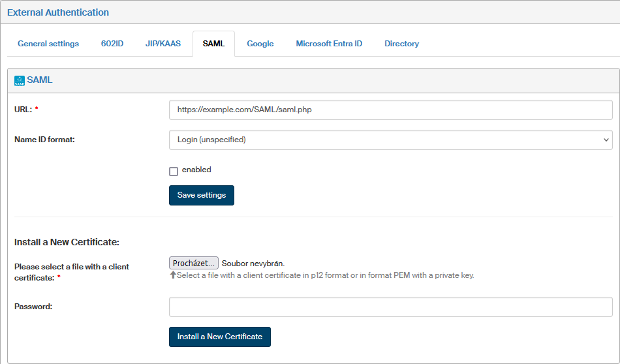
Task: Click the 'Install a New Certificate:' section heading
Action: pos(67,242)
